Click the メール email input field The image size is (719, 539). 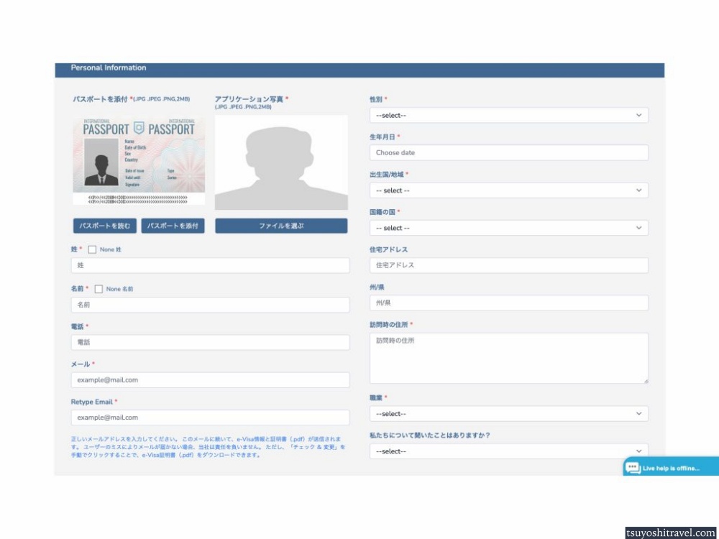point(210,379)
